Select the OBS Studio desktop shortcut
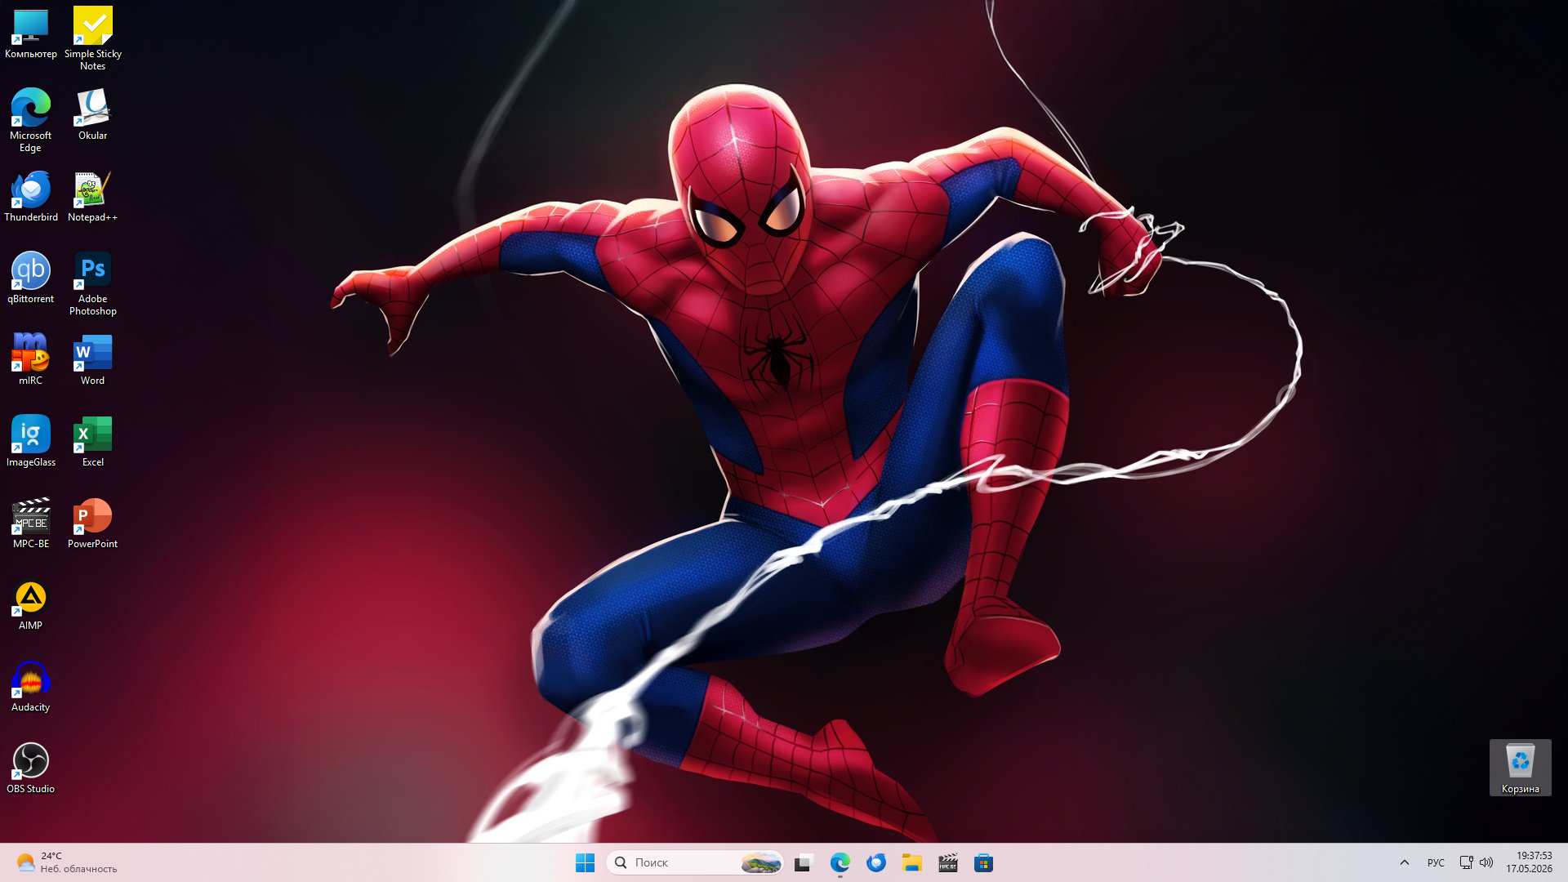 (x=31, y=768)
